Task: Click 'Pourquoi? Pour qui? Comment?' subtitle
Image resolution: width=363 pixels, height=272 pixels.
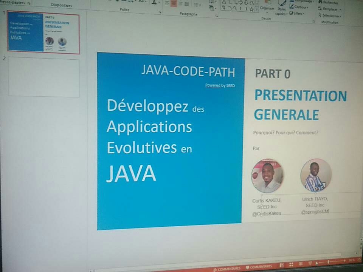Action: coord(285,133)
